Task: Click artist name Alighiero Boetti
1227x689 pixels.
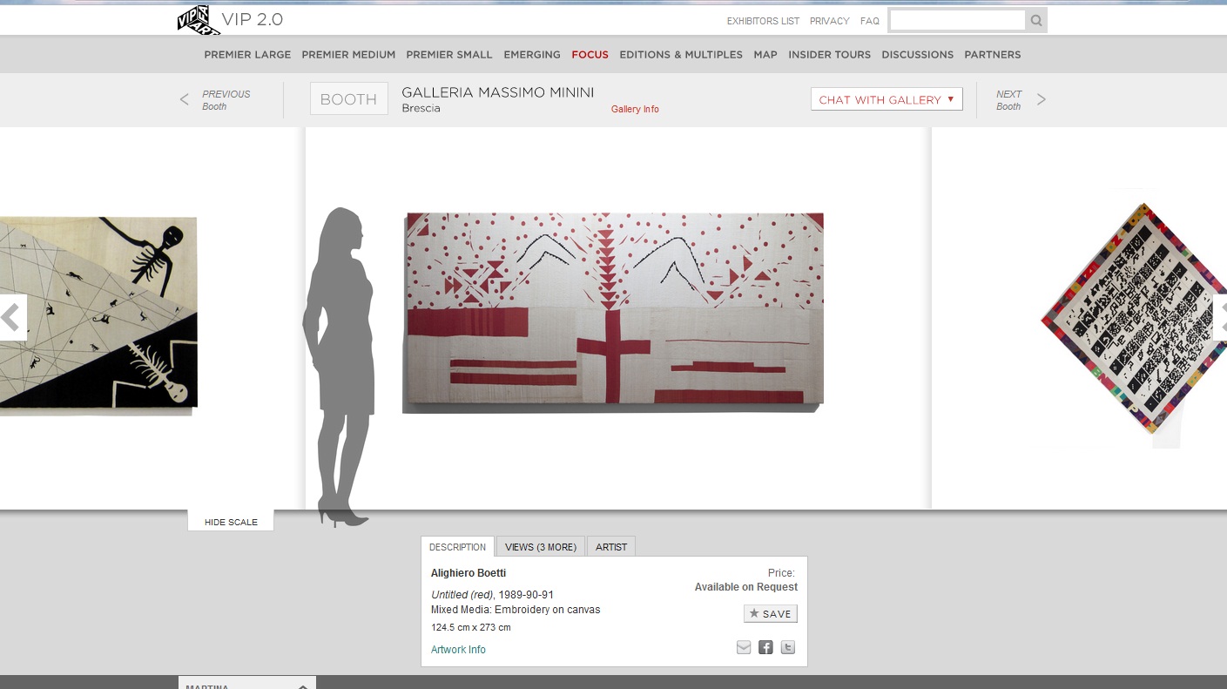Action: [469, 573]
